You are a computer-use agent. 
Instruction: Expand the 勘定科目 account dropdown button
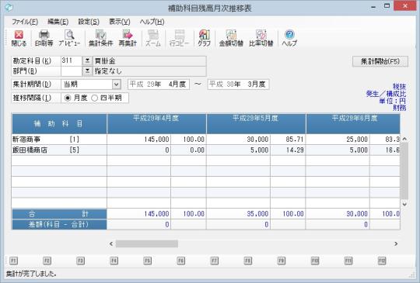[87, 61]
